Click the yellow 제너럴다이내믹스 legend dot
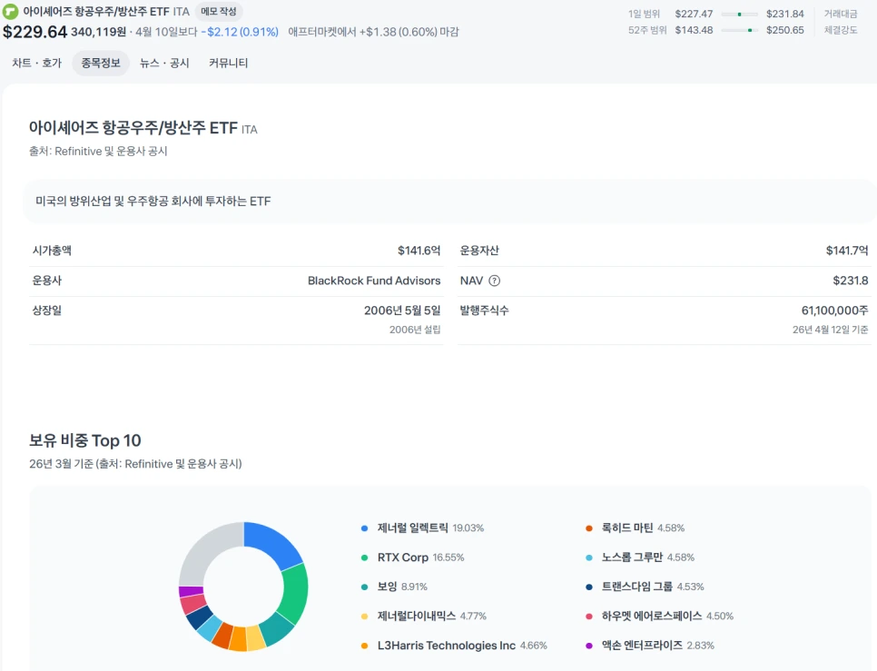Viewport: 877px width, 671px height. coord(365,617)
